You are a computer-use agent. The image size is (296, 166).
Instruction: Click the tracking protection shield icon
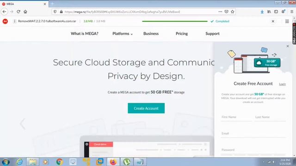click(55, 12)
